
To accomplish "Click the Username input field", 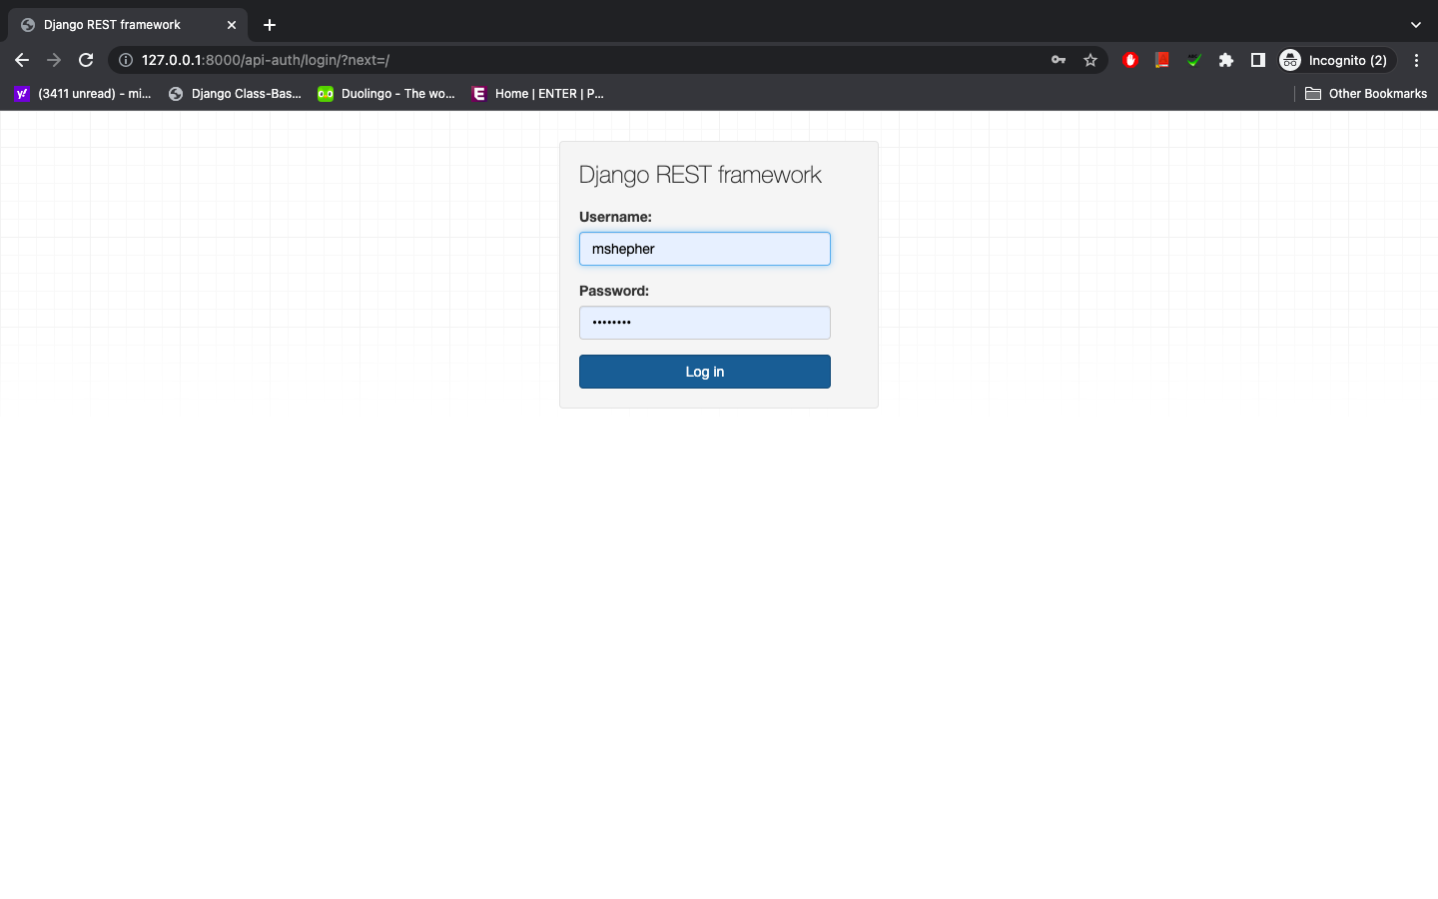I will (x=705, y=249).
